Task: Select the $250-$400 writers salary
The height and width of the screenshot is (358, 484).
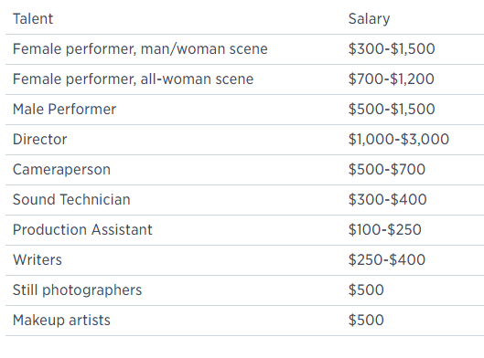Action: (x=387, y=260)
